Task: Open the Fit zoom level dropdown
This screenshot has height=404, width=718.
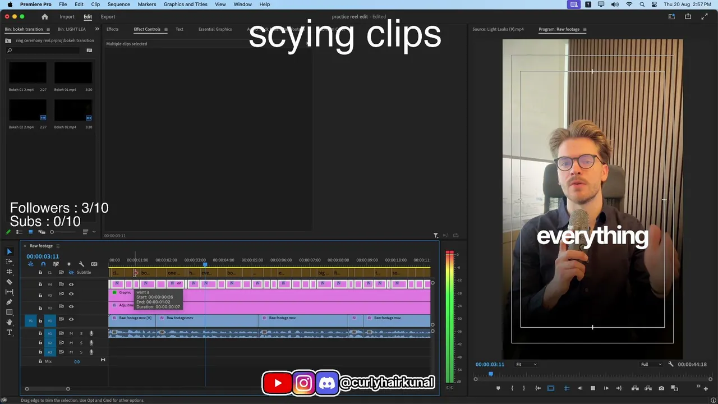Action: pyautogui.click(x=526, y=364)
